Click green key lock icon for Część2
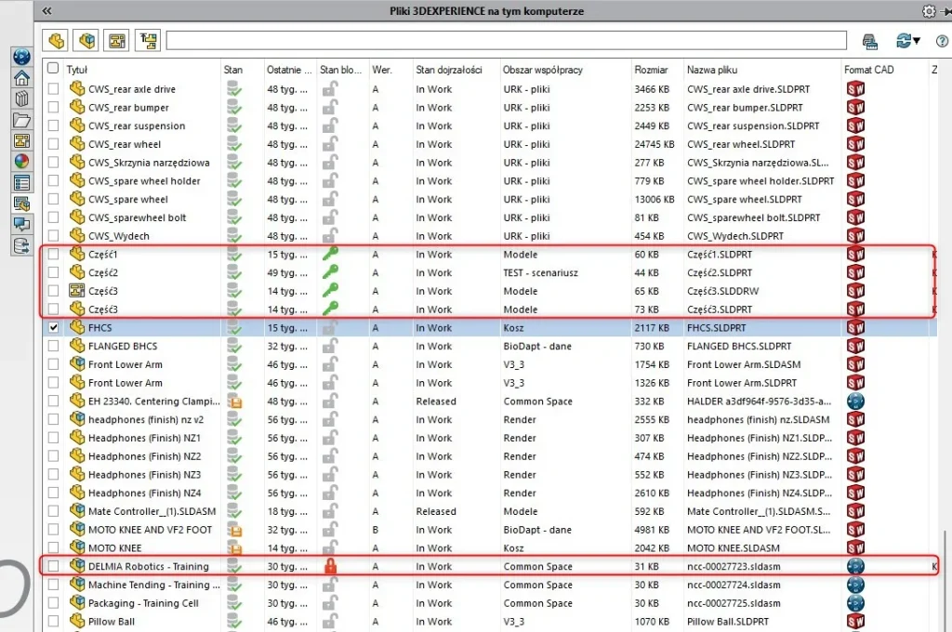This screenshot has height=632, width=952. [x=330, y=272]
